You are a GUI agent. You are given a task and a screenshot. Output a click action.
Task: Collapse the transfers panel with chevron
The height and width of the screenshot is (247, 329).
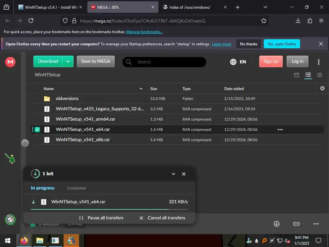(x=173, y=174)
